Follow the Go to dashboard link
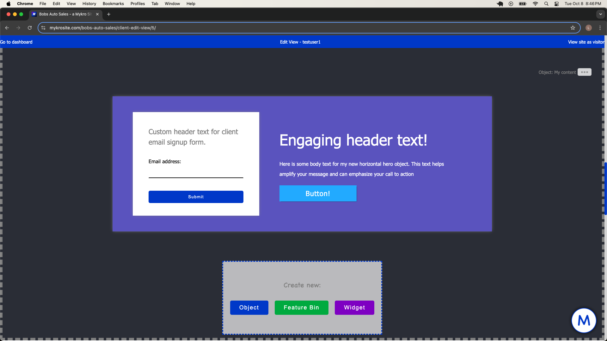 [x=16, y=42]
